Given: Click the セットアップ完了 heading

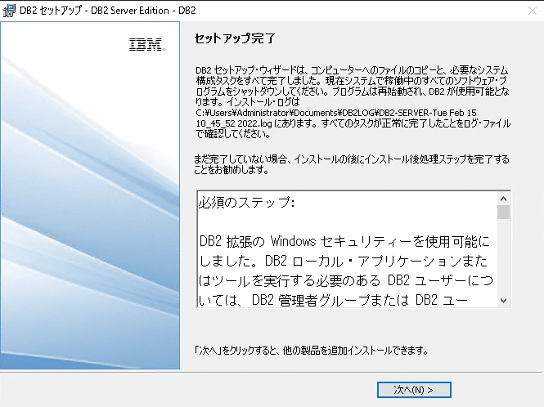Looking at the screenshot, I should (235, 38).
